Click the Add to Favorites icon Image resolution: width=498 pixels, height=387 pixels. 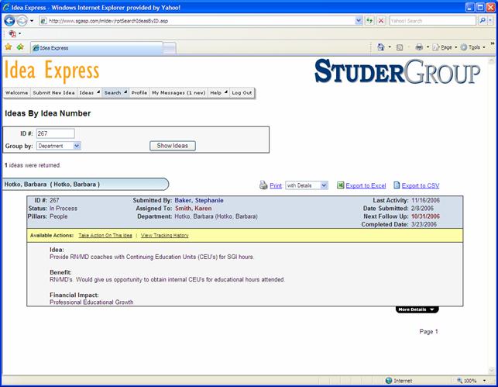(20, 47)
